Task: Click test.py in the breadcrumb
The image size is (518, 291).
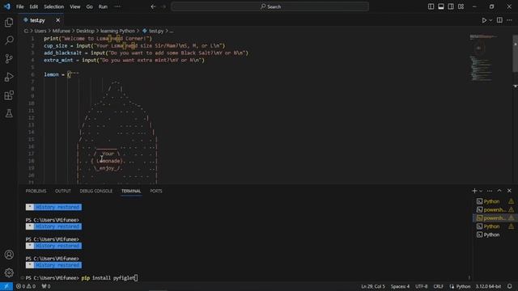Action: pyautogui.click(x=156, y=31)
